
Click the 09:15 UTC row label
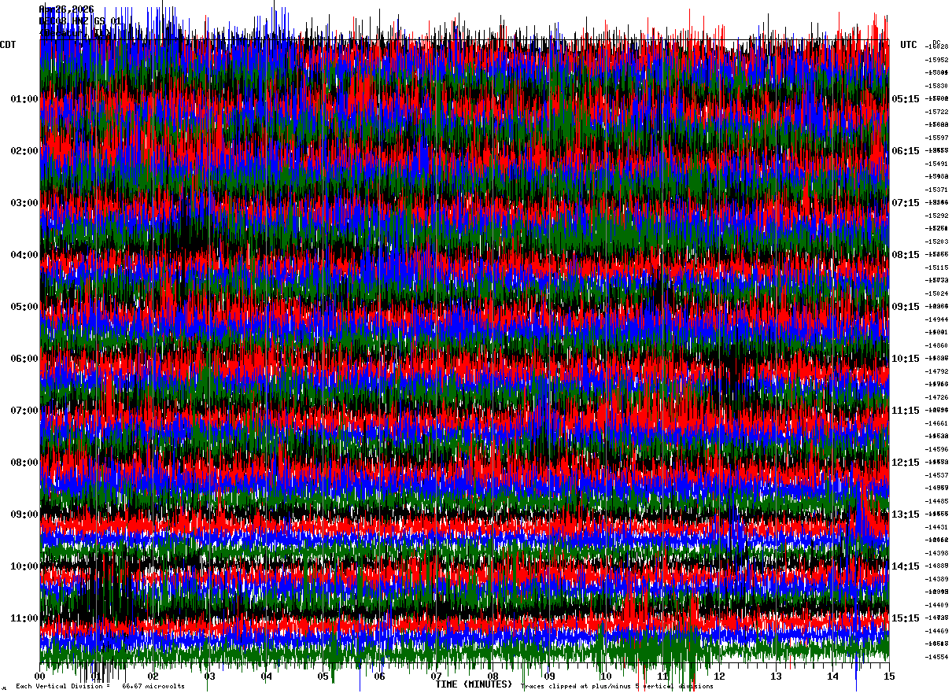tap(906, 307)
